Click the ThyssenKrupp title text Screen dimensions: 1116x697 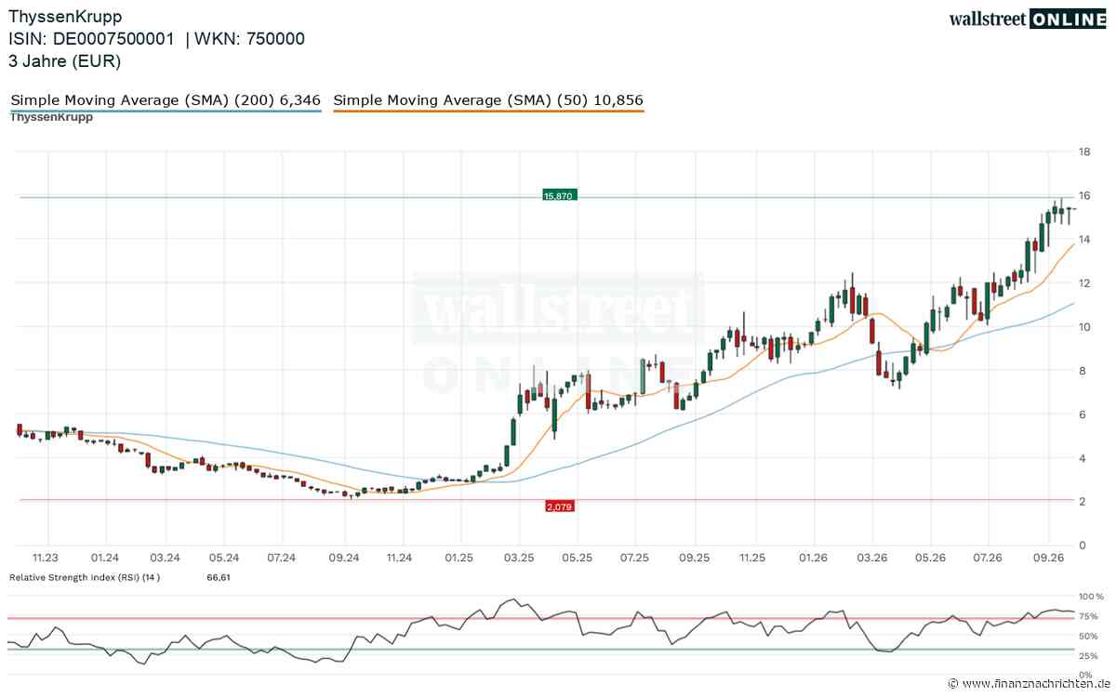pyautogui.click(x=65, y=17)
